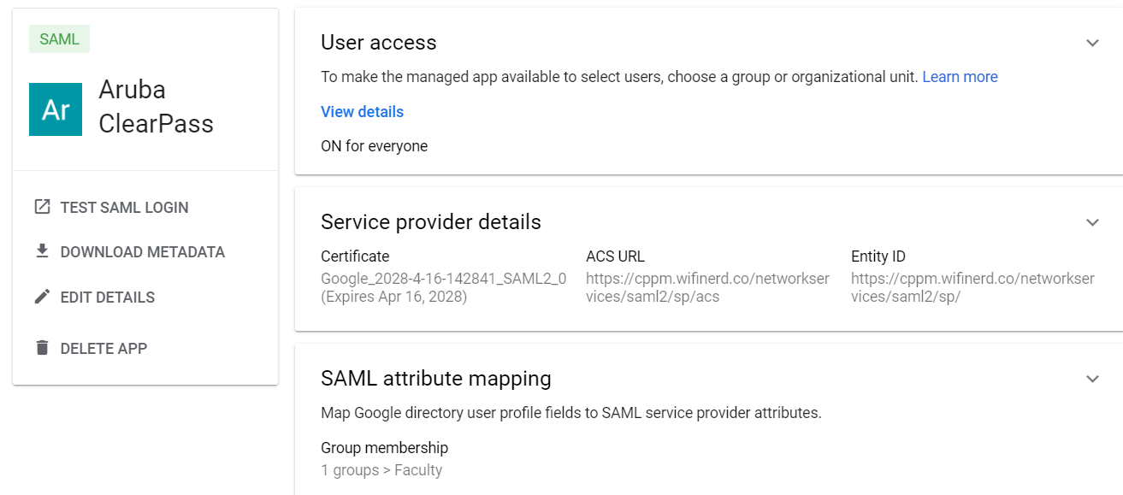Click the Delete App trash icon
Viewport: 1123px width, 495px height.
click(x=42, y=348)
